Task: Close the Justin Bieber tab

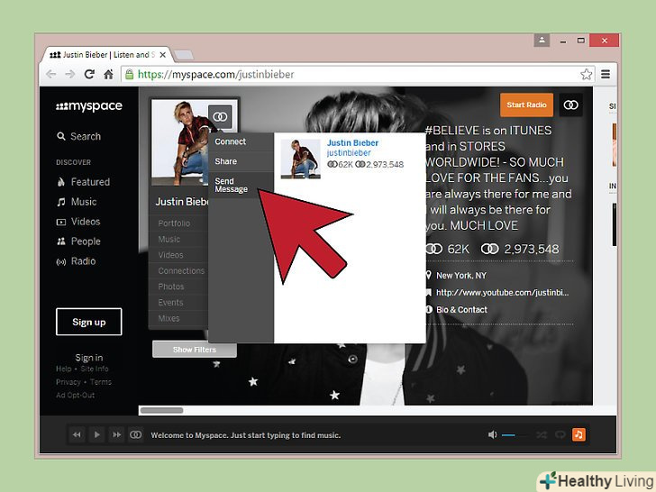Action: point(163,55)
